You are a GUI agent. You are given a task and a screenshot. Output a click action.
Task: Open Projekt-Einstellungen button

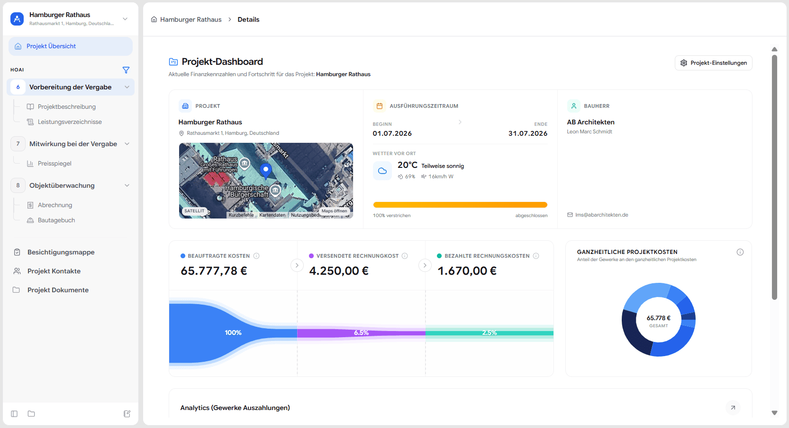pyautogui.click(x=713, y=63)
